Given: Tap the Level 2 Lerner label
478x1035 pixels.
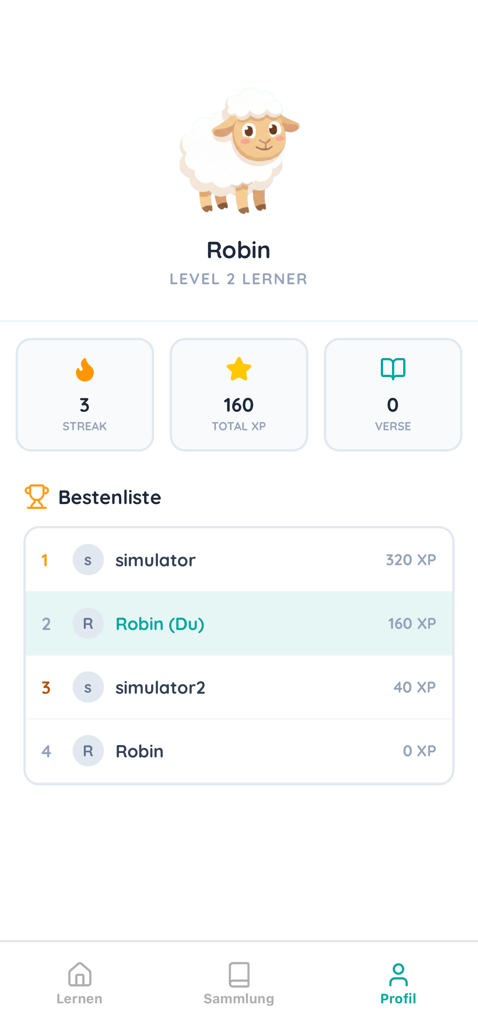Looking at the screenshot, I should click(238, 279).
